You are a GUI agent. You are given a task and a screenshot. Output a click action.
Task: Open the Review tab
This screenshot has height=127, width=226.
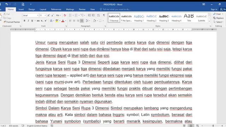point(82,10)
